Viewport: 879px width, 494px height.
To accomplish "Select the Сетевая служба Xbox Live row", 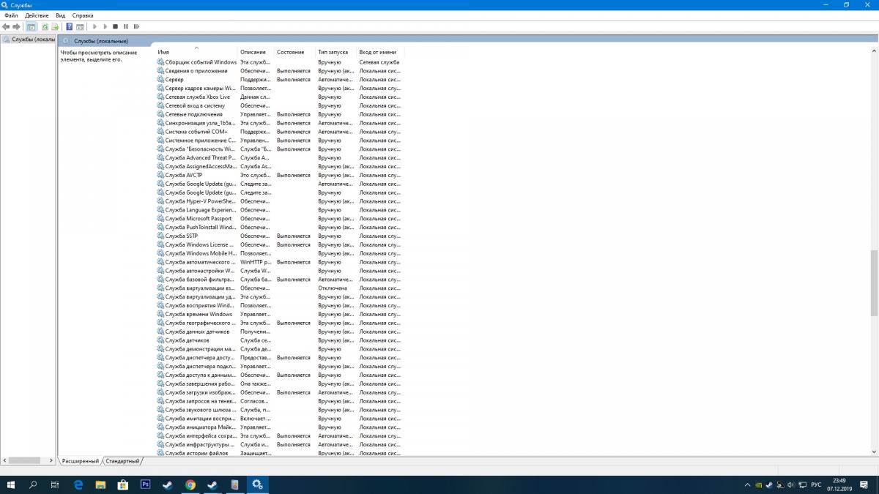I will pos(280,97).
